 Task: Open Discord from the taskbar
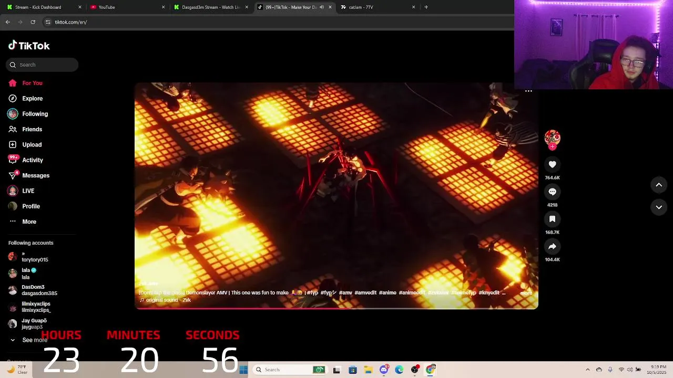(384, 370)
